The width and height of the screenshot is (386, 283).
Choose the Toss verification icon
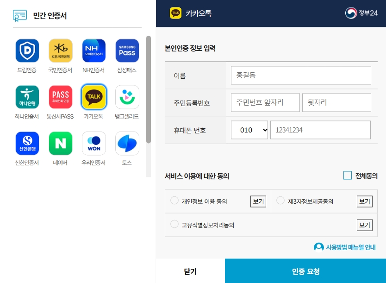click(127, 143)
